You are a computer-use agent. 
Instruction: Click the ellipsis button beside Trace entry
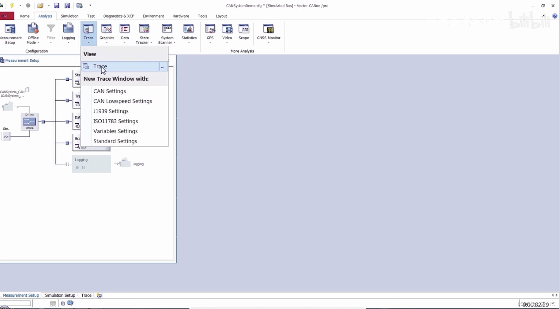point(163,67)
